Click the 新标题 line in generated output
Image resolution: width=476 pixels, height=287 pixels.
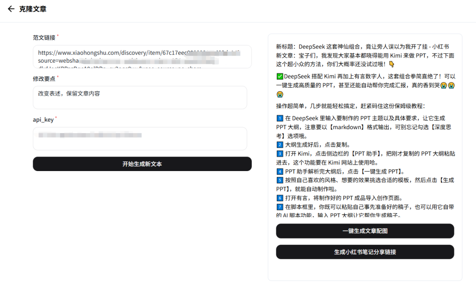362,46
